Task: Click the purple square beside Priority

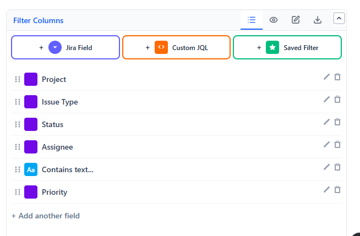Action: click(31, 192)
